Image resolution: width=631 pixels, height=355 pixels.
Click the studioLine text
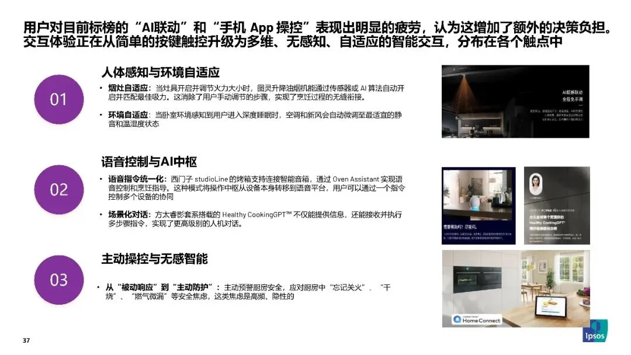click(212, 179)
